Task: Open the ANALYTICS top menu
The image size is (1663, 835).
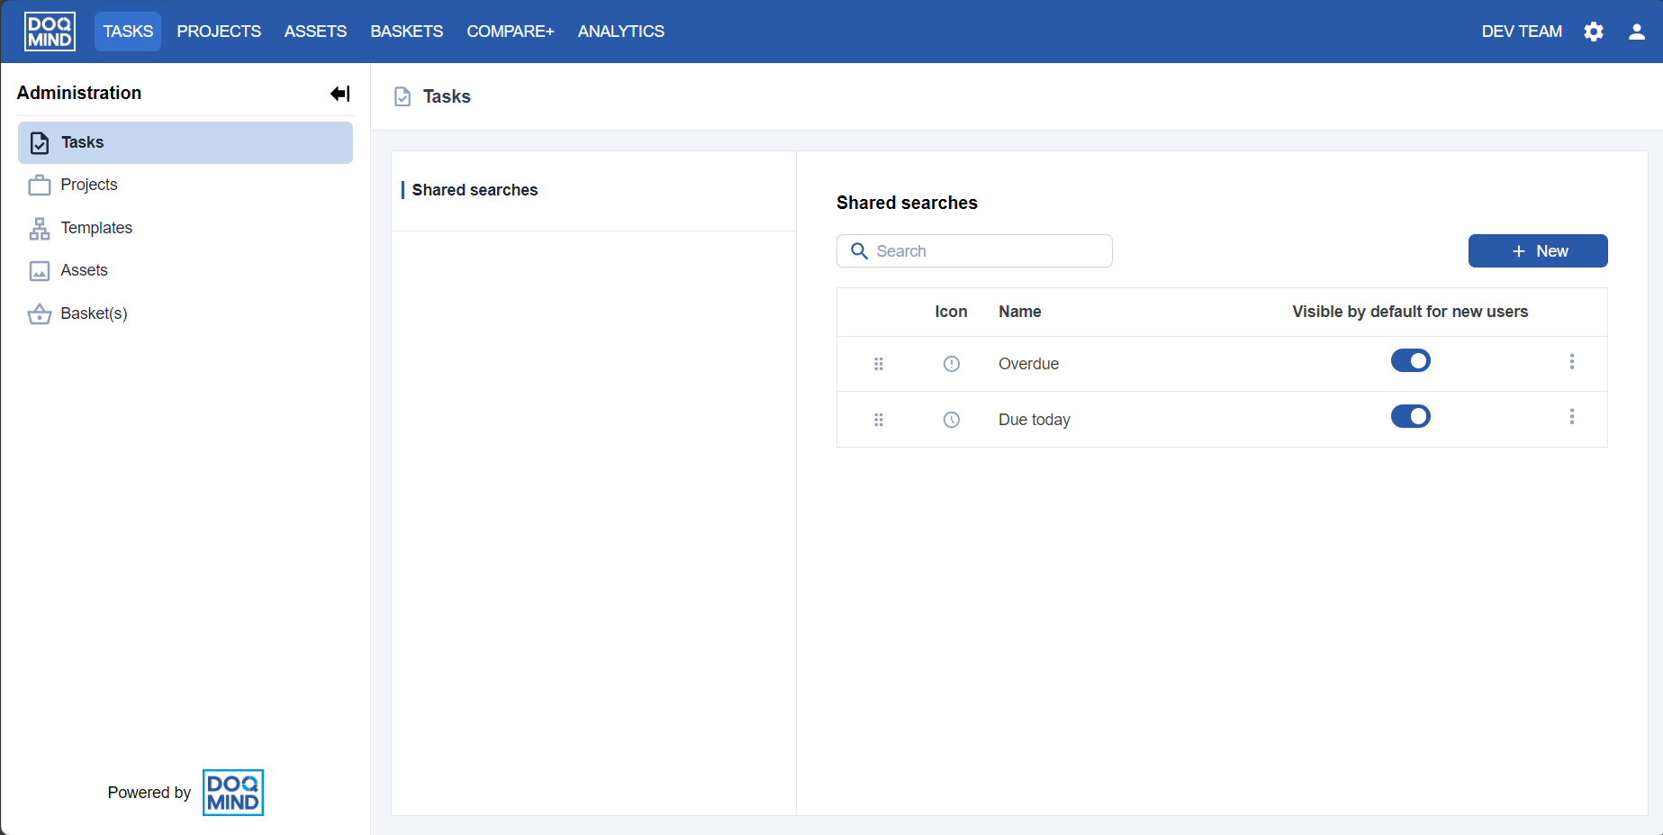Action: 621,32
